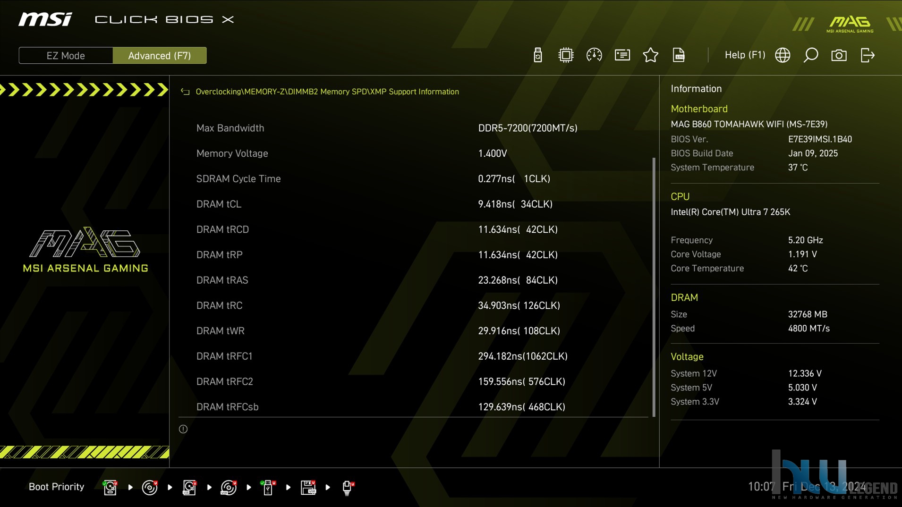Viewport: 902px width, 507px height.
Task: Click the Voltage heading in Information panel
Action: pos(687,357)
